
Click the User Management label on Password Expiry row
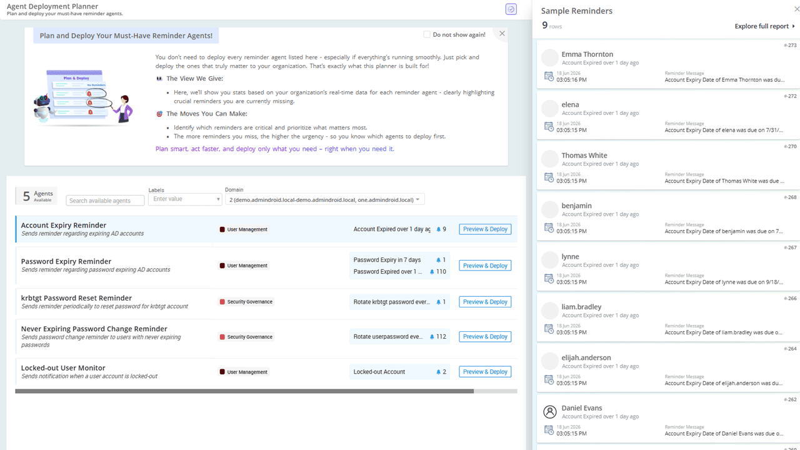[244, 266]
